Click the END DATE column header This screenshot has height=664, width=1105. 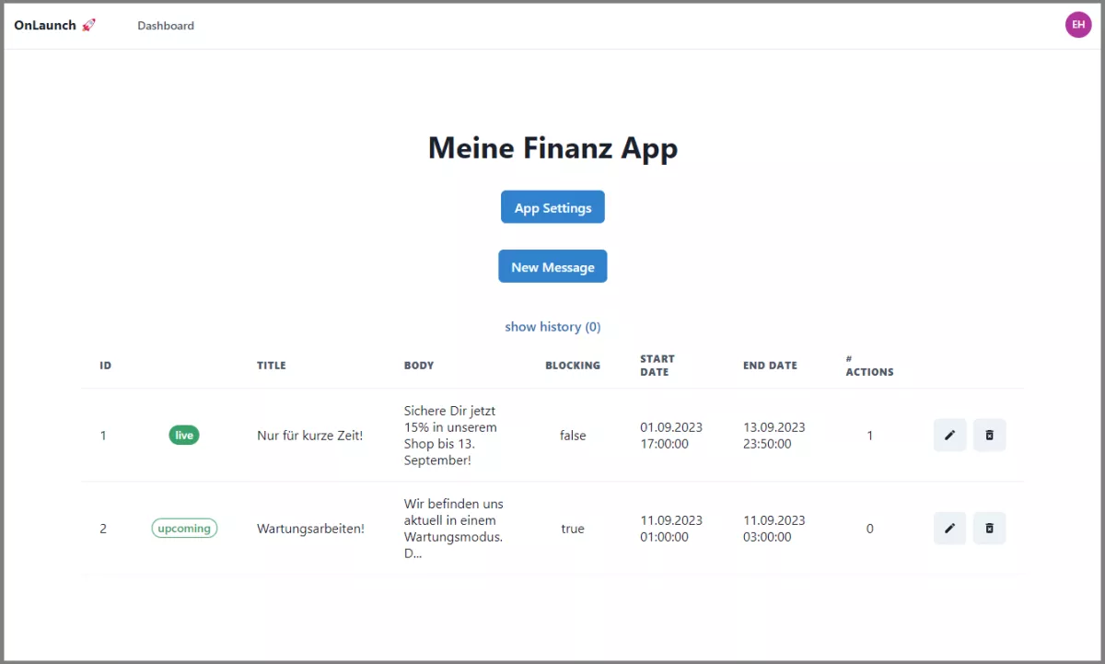770,365
